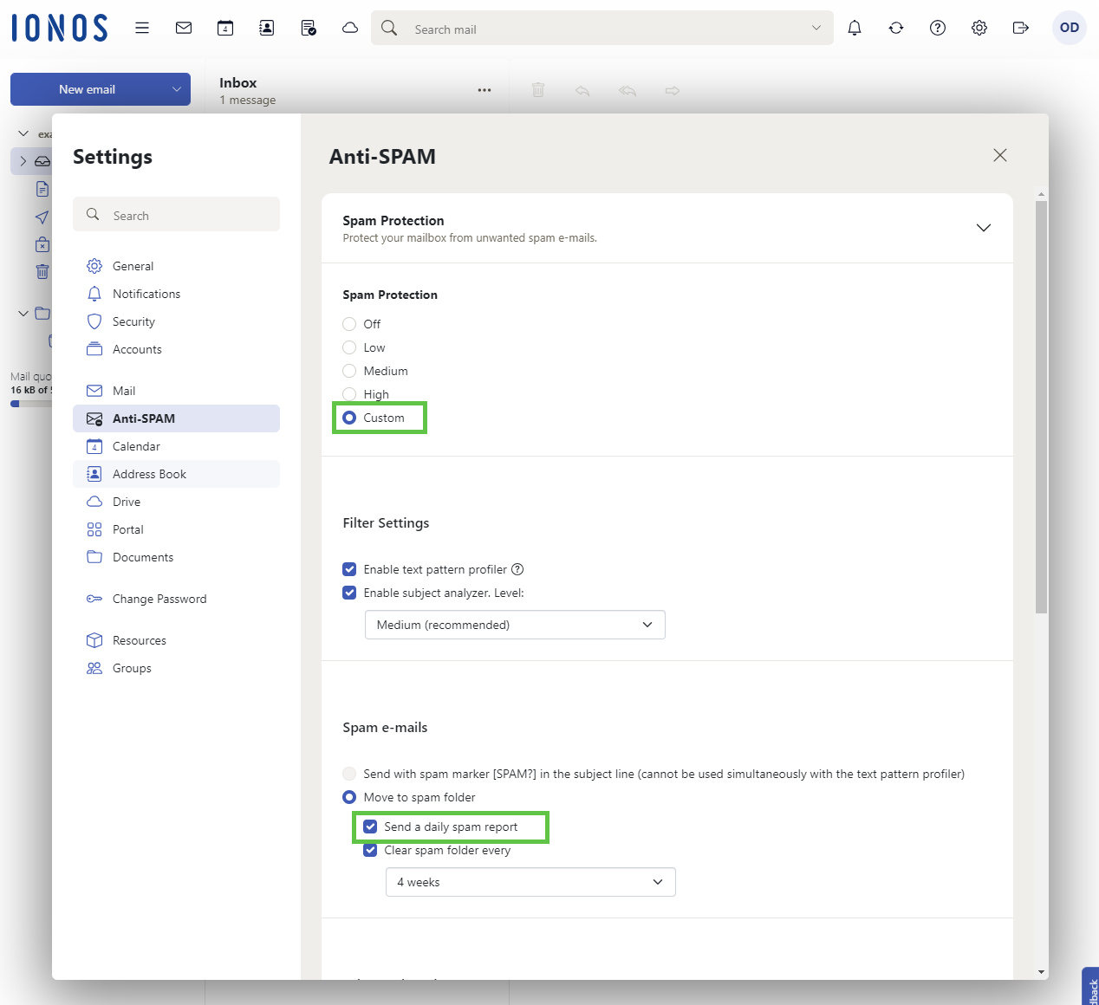The image size is (1099, 1005).
Task: Open the Drive cloud icon in top bar
Action: [x=350, y=28]
